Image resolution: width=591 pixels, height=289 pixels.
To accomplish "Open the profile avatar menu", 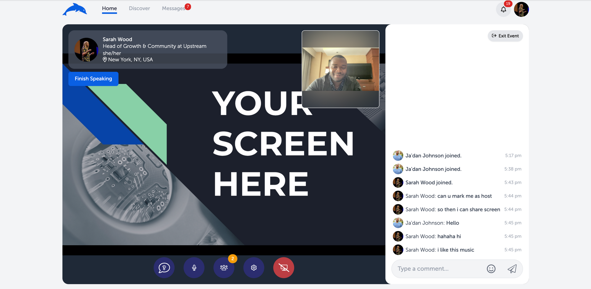I will point(521,9).
